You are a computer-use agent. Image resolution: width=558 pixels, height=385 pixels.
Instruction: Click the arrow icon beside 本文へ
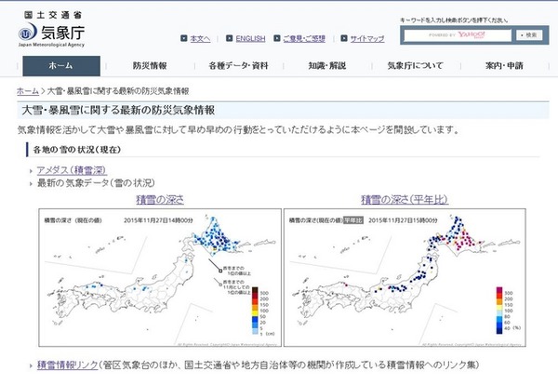coord(183,38)
